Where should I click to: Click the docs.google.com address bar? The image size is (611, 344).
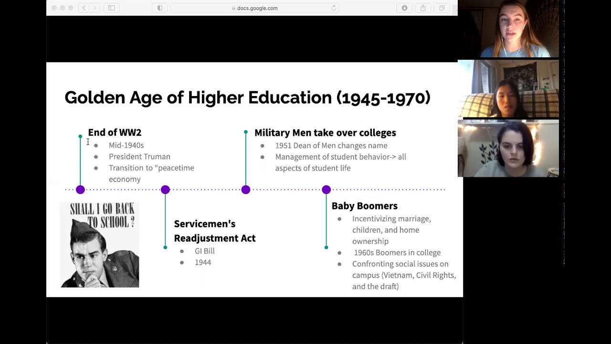tap(254, 8)
